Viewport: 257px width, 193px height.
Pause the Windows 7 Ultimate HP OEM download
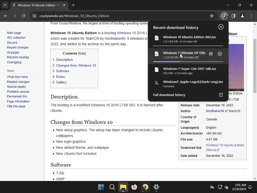(211, 54)
